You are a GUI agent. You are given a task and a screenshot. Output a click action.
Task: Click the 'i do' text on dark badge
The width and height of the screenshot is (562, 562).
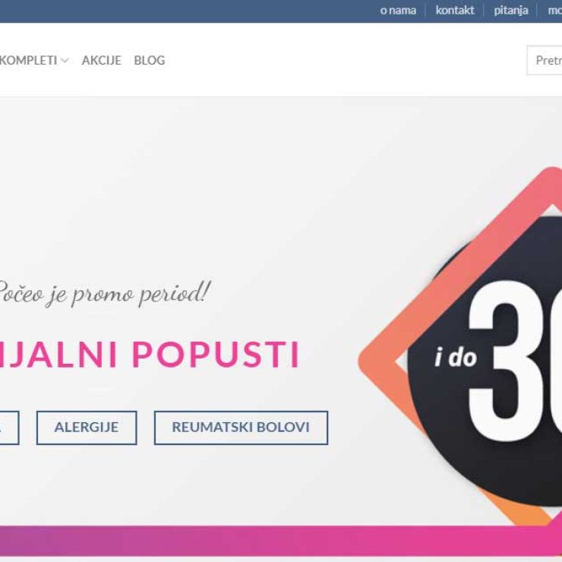coord(455,358)
